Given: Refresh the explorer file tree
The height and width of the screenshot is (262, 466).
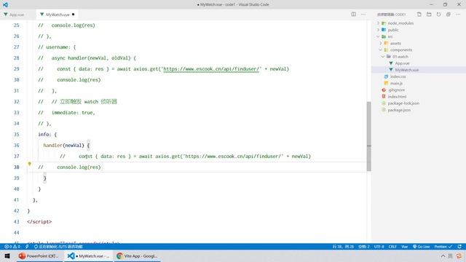Looking at the screenshot, I should click(x=438, y=15).
